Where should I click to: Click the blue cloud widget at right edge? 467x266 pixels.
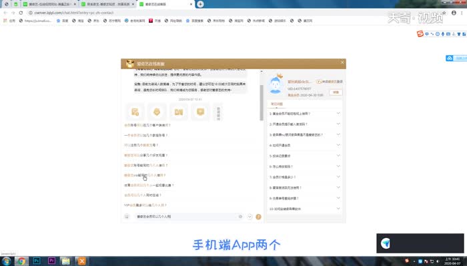click(x=456, y=59)
